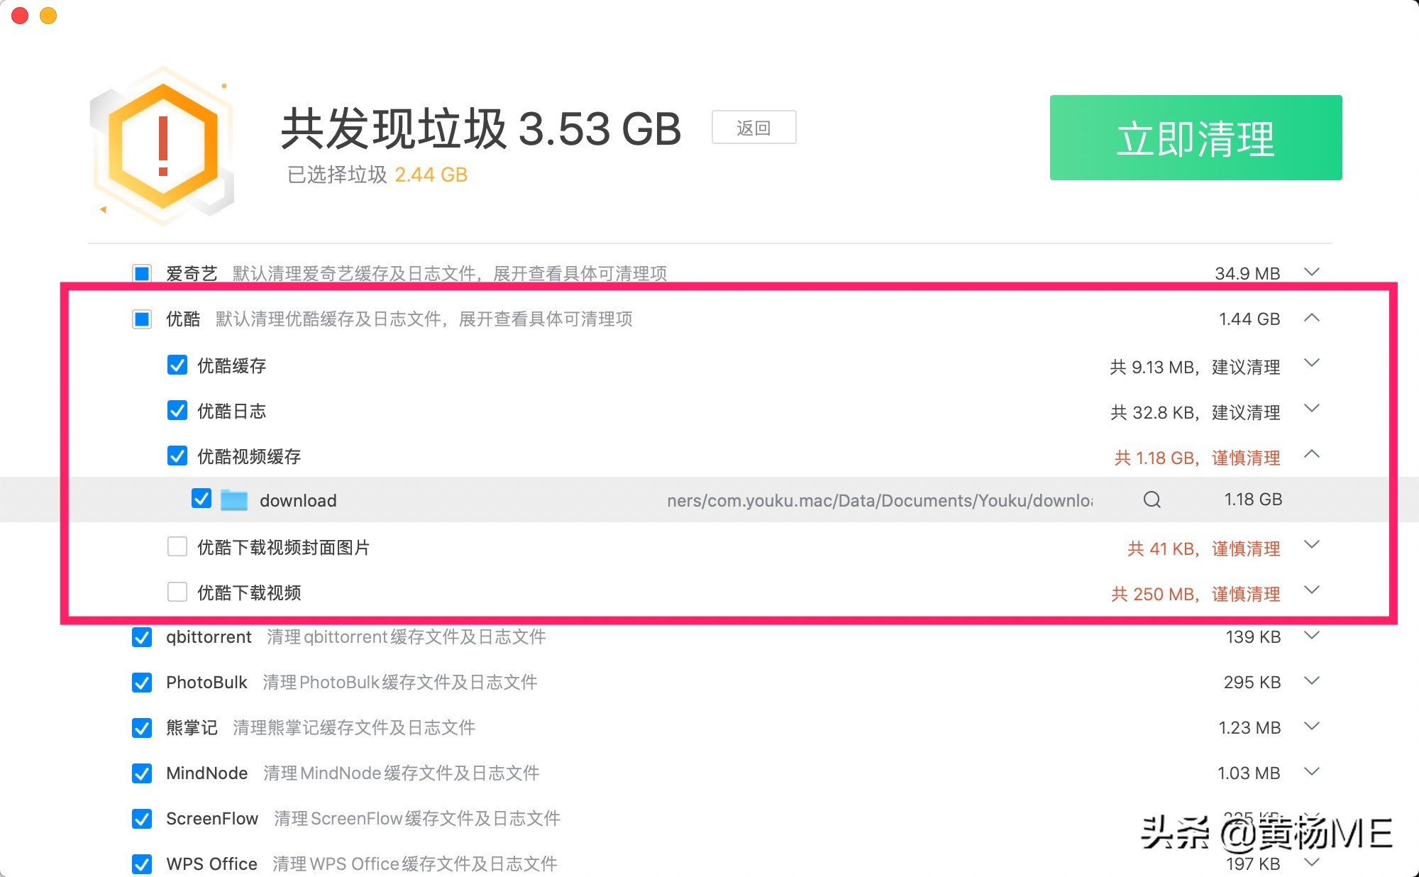Uncheck the PhotoBulk checkbox
This screenshot has width=1419, height=877.
pos(141,683)
